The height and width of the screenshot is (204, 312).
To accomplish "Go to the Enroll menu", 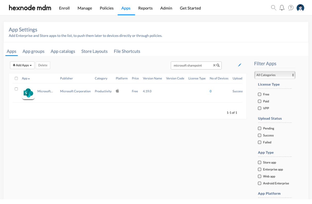I will coord(64,8).
